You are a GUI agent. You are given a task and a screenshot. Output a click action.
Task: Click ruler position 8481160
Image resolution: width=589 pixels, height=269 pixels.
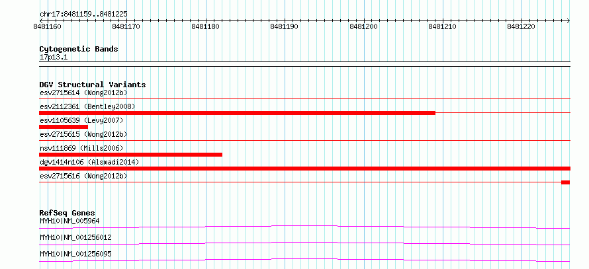click(48, 26)
